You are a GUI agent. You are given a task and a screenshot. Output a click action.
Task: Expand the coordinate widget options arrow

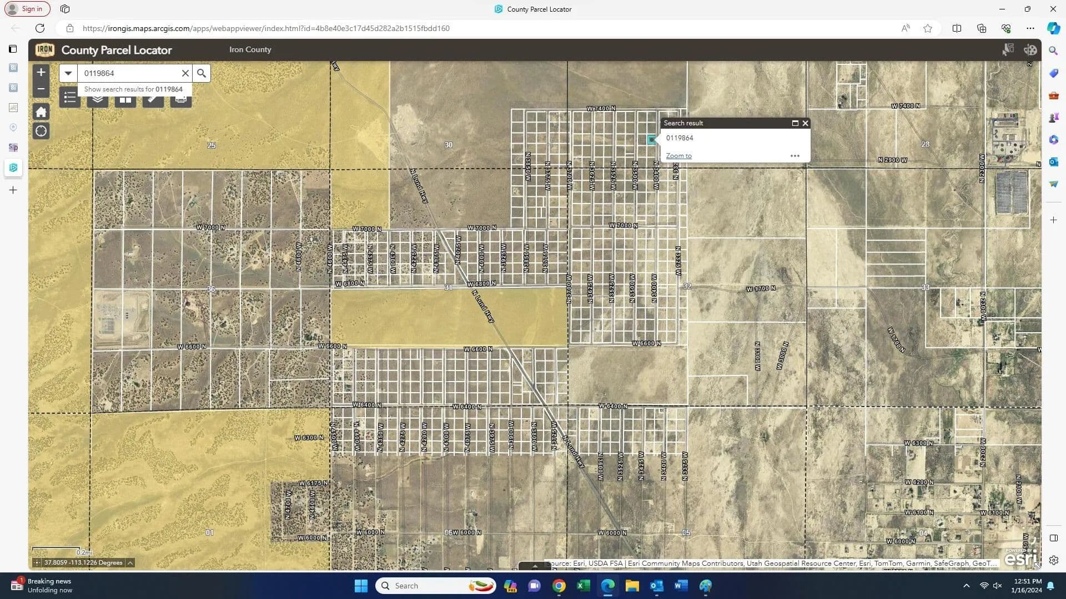(130, 563)
